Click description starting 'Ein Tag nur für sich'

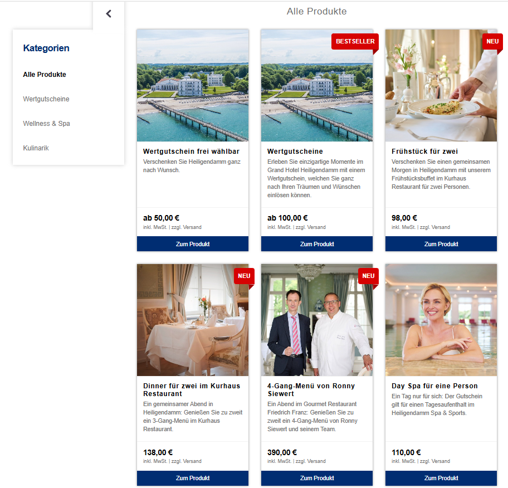(437, 405)
